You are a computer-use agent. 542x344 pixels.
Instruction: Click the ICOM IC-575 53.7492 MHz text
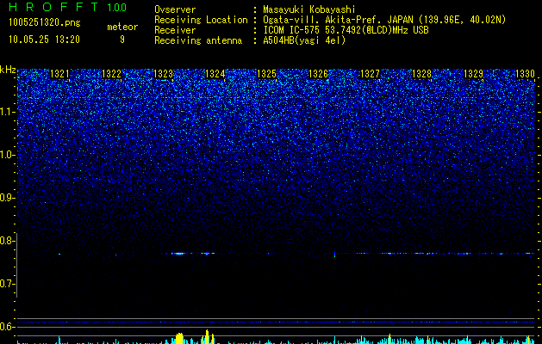(x=346, y=30)
